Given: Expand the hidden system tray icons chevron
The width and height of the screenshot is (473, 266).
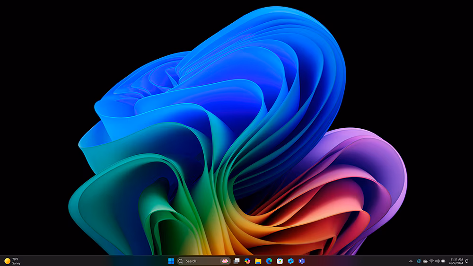Looking at the screenshot, I should tap(411, 261).
